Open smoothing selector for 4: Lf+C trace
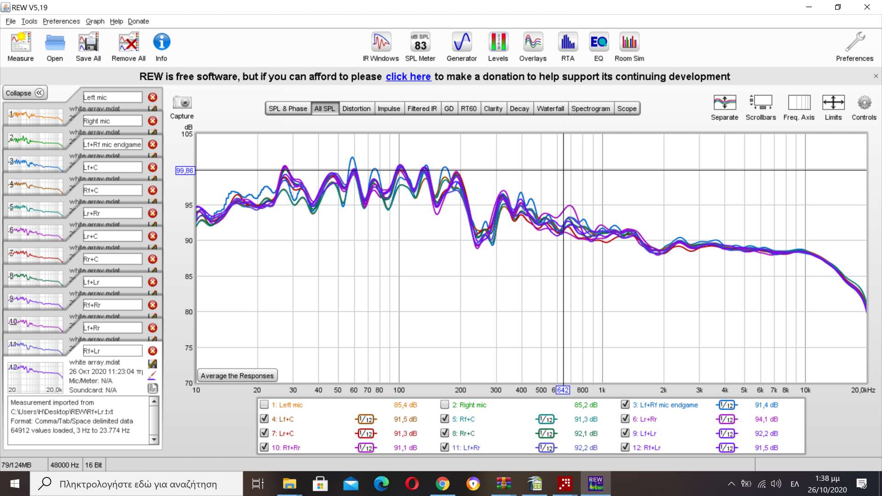This screenshot has width=882, height=496. (x=366, y=419)
